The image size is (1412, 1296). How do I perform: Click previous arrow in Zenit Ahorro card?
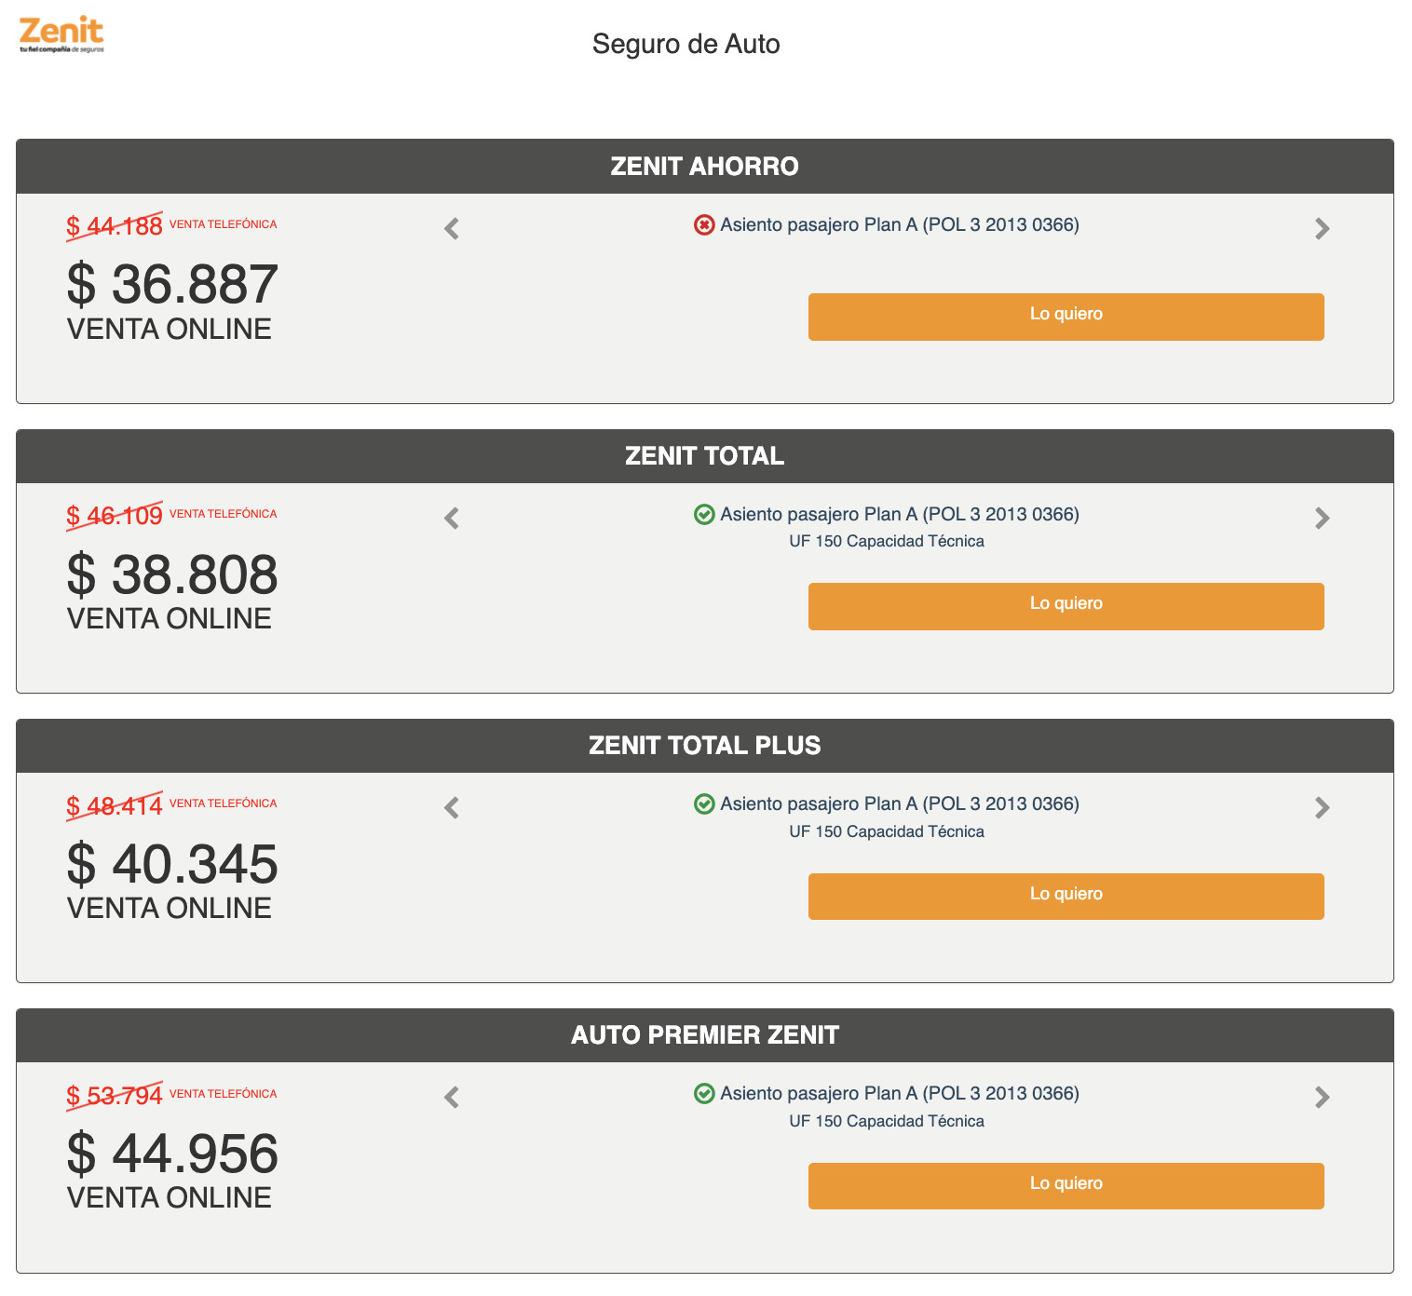452,228
